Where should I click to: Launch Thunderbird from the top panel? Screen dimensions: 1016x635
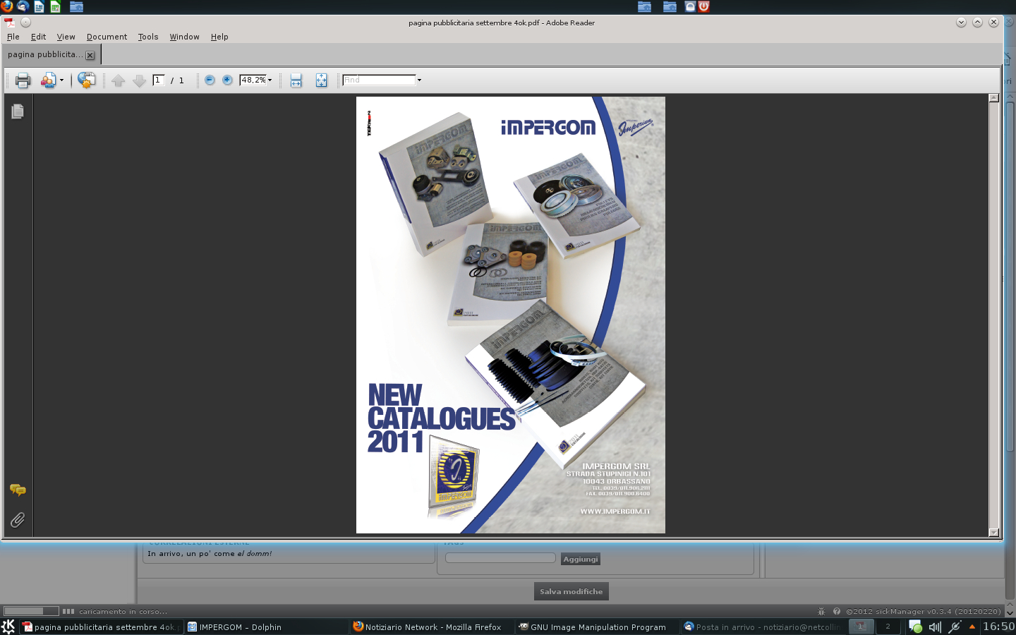pos(23,6)
